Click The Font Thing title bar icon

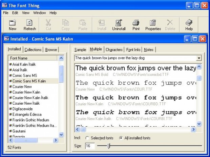click(5, 5)
